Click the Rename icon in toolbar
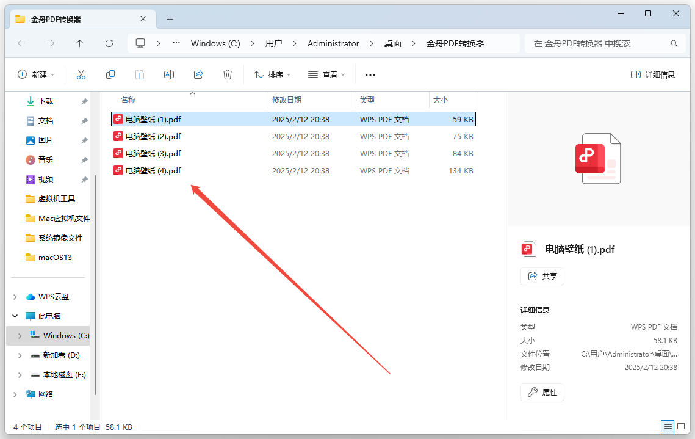695x439 pixels. tap(169, 74)
